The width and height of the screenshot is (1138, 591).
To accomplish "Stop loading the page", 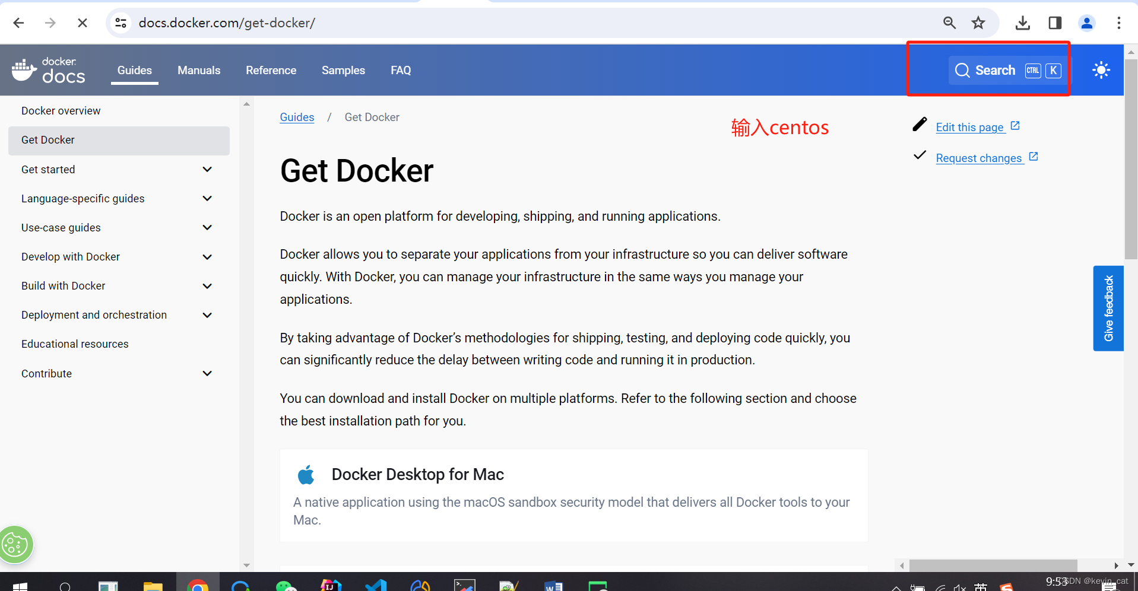I will click(x=83, y=23).
